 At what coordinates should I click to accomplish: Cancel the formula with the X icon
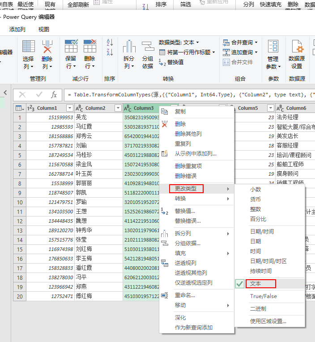(x=22, y=95)
